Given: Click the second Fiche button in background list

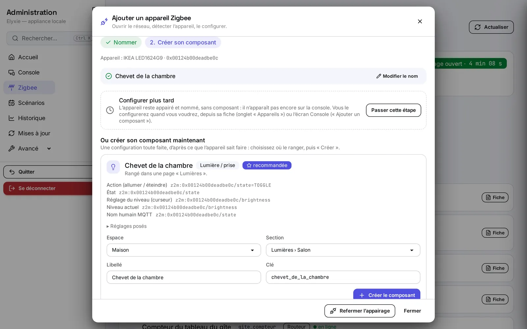Looking at the screenshot, I should pyautogui.click(x=495, y=233).
